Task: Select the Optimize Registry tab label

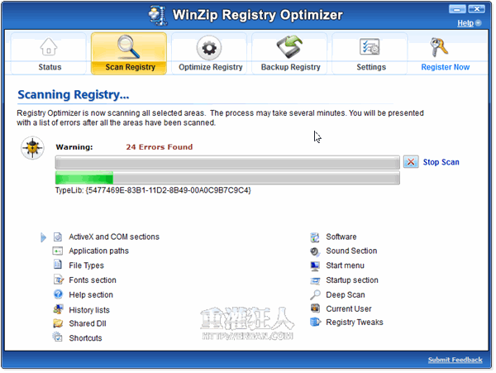Action: [x=210, y=67]
